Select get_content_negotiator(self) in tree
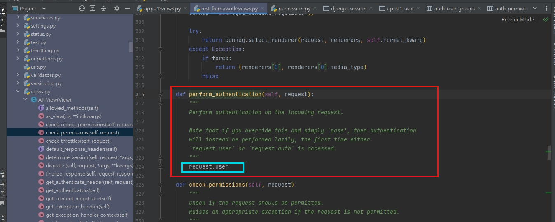555x222 pixels. 75,199
